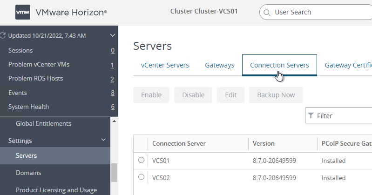Click the VMware Horizon title text

point(71,13)
